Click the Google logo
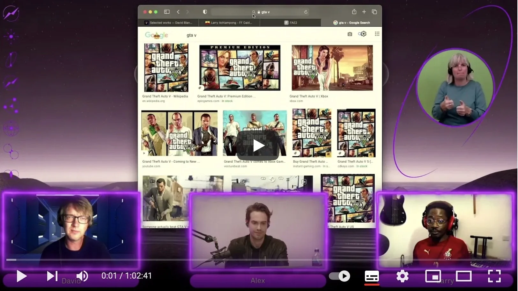 coord(156,35)
